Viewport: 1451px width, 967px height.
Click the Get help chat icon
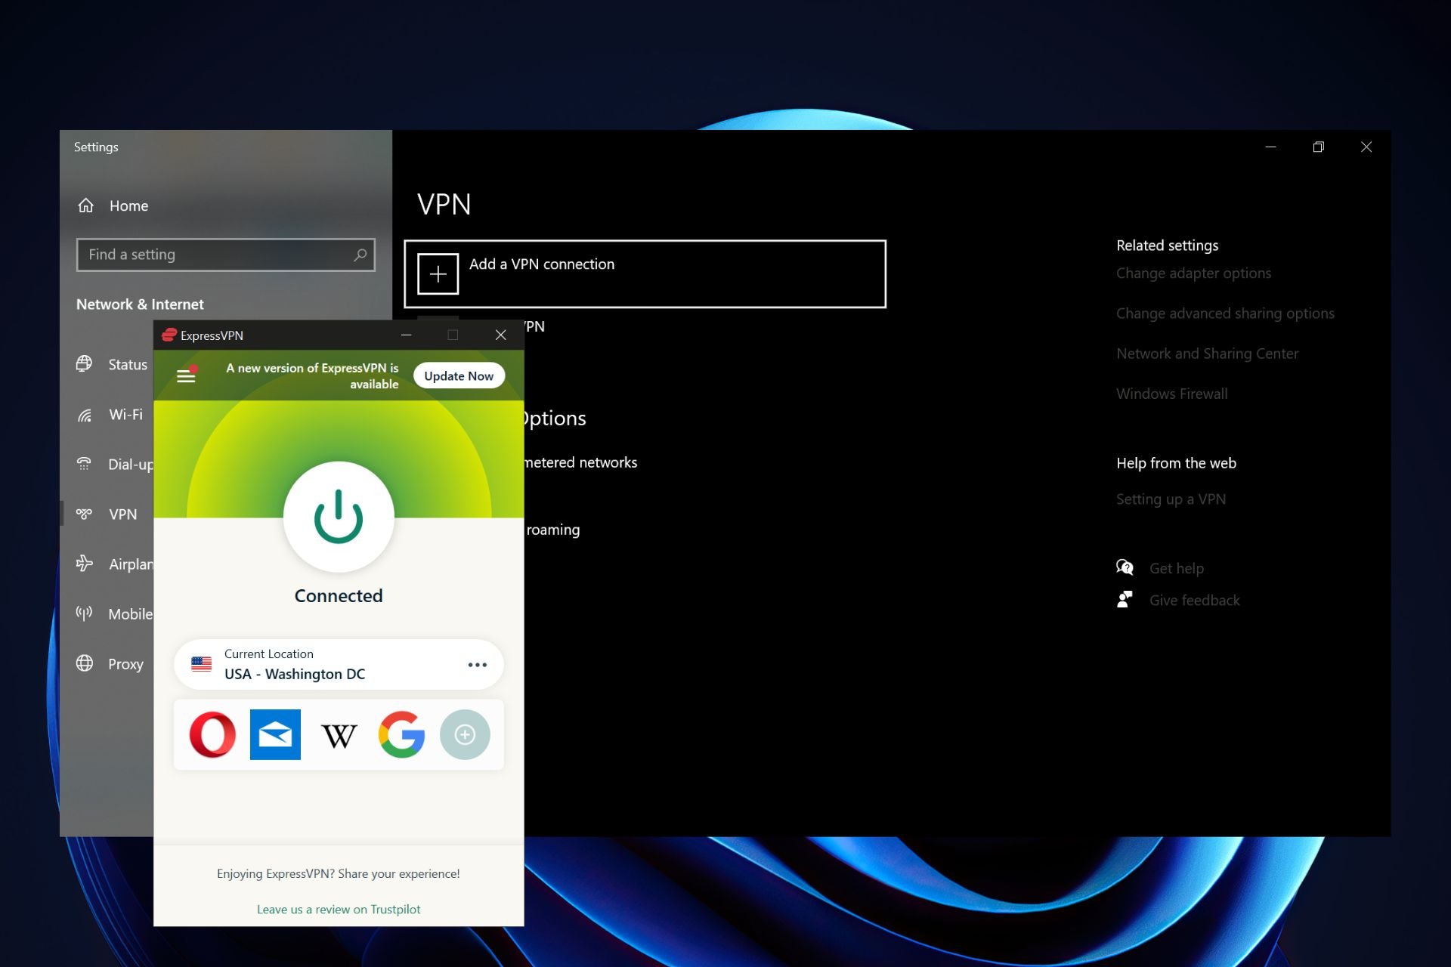(x=1125, y=567)
